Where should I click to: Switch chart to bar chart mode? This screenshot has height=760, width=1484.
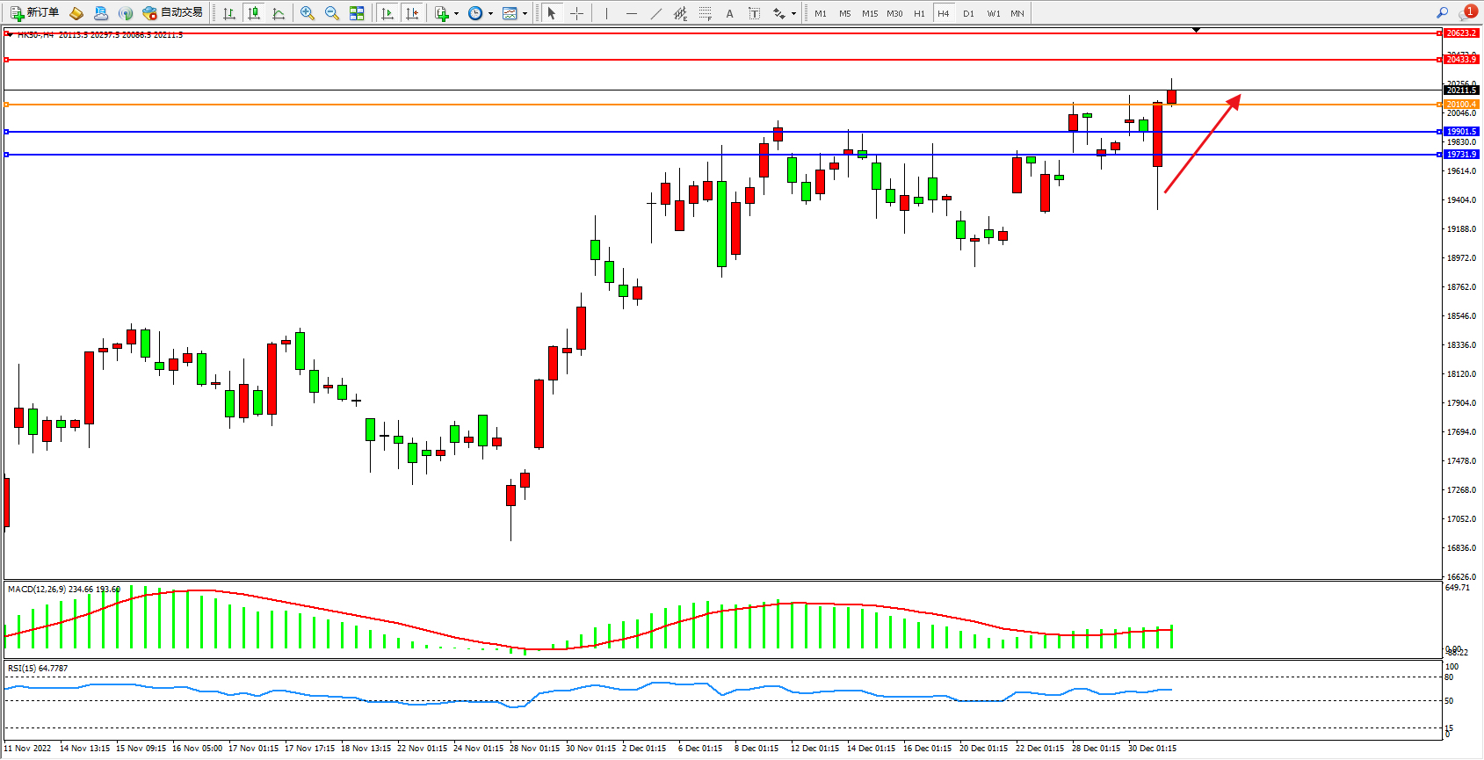(x=229, y=13)
